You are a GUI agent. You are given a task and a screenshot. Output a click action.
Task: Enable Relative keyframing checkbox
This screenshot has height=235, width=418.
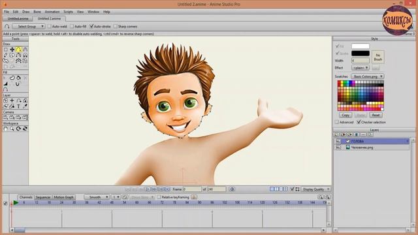(x=159, y=197)
